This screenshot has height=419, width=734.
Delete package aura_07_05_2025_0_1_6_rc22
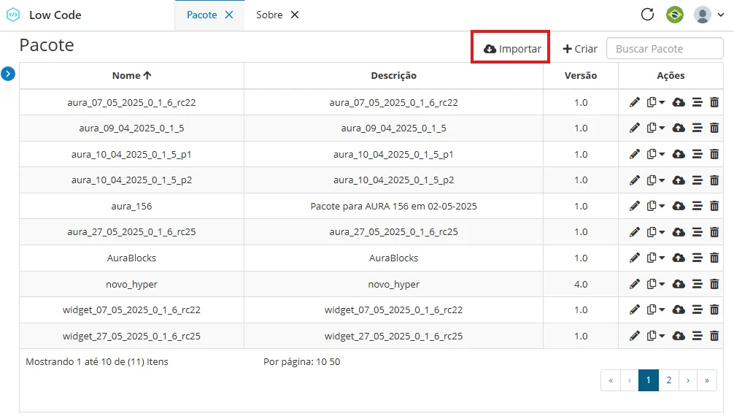pyautogui.click(x=714, y=102)
